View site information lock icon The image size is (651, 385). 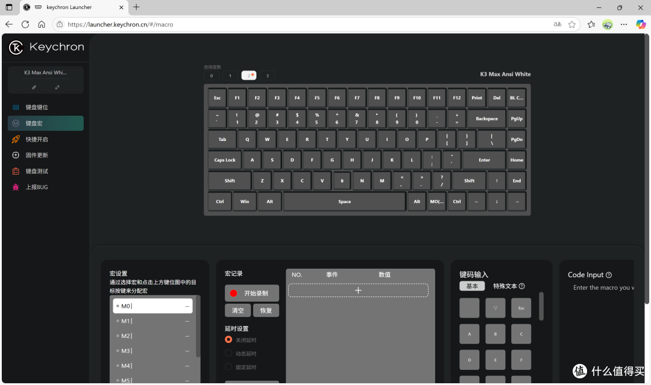(60, 25)
